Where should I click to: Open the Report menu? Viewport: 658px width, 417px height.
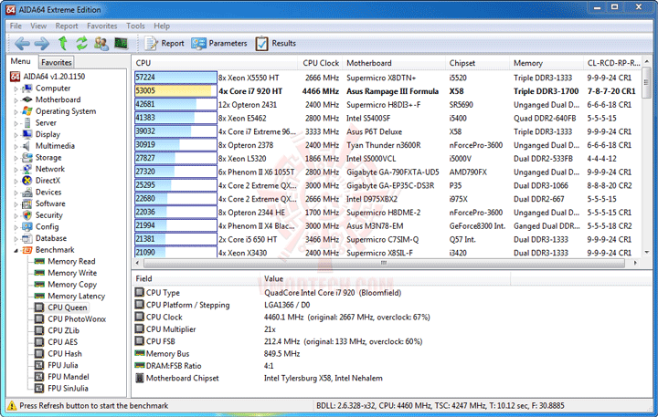click(67, 26)
